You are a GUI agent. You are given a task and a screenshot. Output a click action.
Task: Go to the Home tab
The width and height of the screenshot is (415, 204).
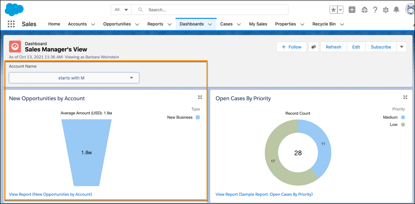54,24
